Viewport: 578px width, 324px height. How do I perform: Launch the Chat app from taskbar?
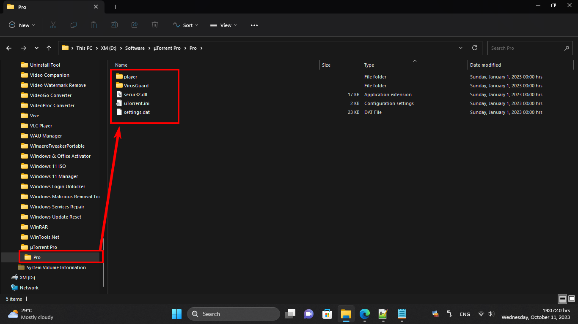pos(308,314)
